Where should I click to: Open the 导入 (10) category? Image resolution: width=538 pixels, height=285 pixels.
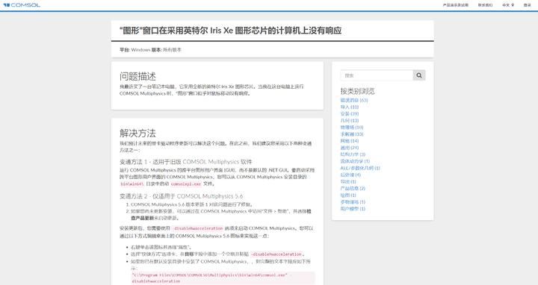pos(349,107)
